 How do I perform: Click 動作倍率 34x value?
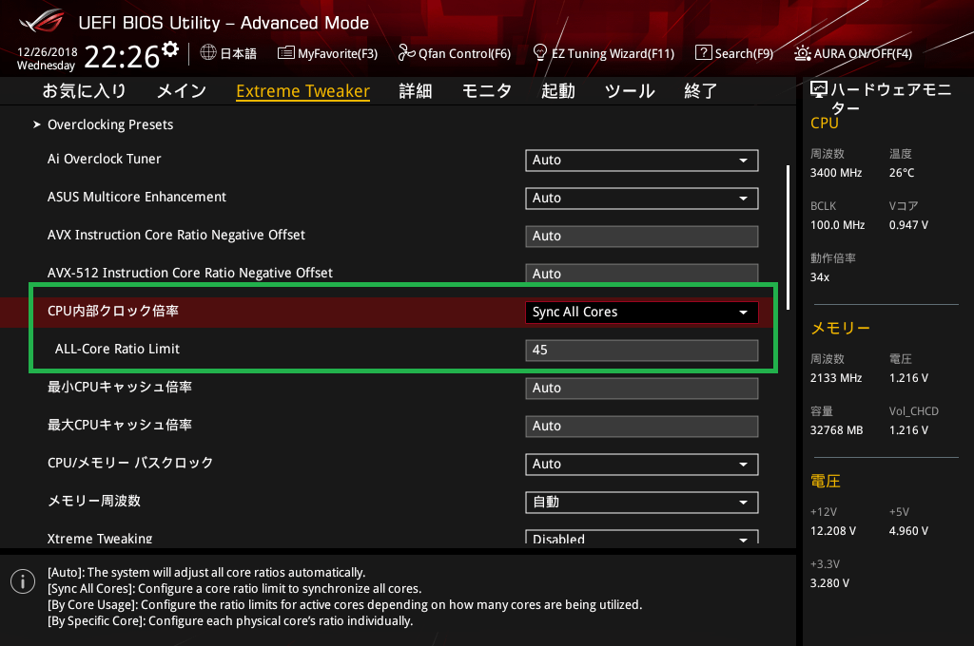(x=819, y=276)
